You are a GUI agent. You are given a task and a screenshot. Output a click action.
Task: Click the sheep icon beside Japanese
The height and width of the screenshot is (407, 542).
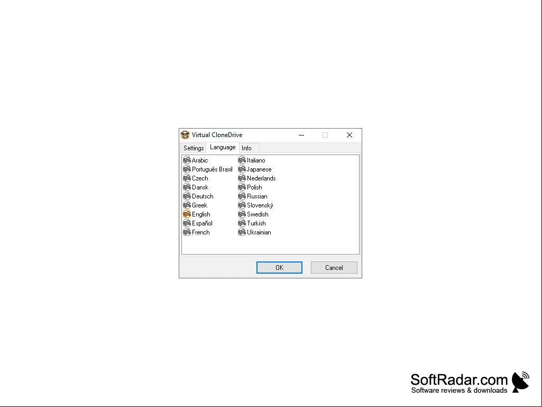click(x=242, y=169)
